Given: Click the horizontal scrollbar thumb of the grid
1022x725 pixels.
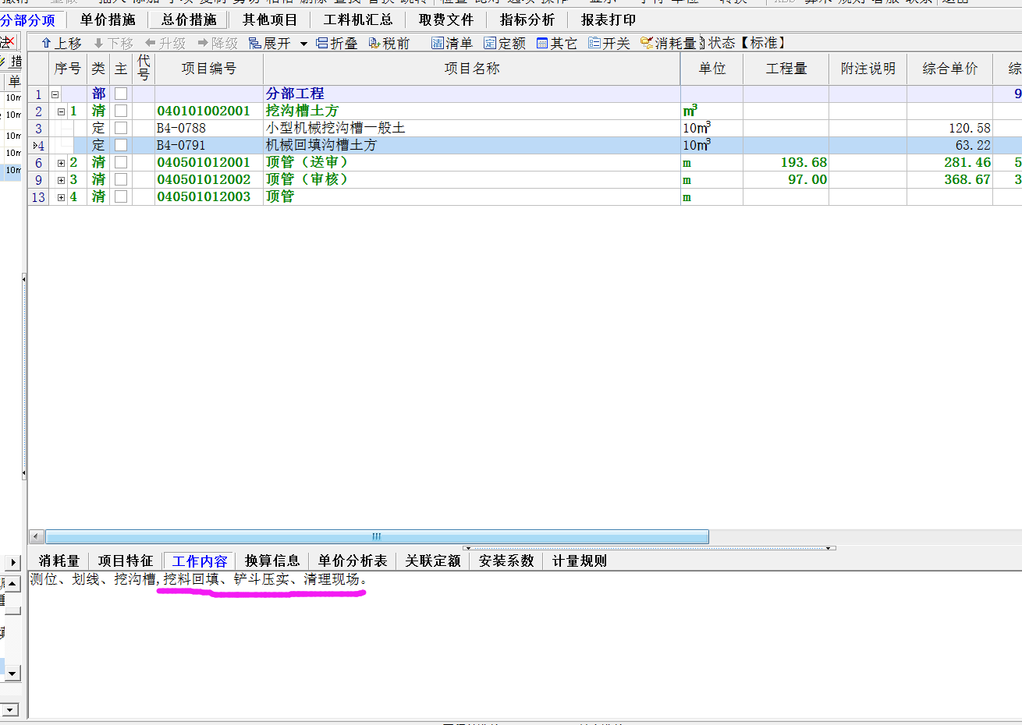Looking at the screenshot, I should [x=377, y=536].
